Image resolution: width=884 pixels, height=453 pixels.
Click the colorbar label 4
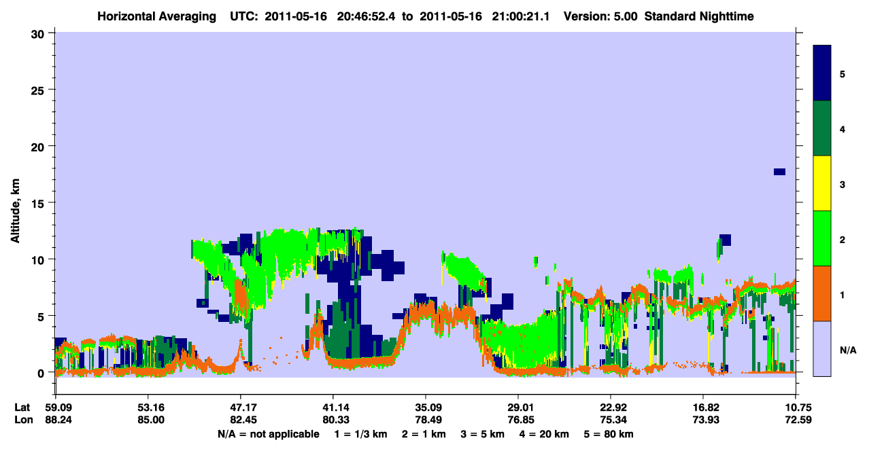[842, 128]
